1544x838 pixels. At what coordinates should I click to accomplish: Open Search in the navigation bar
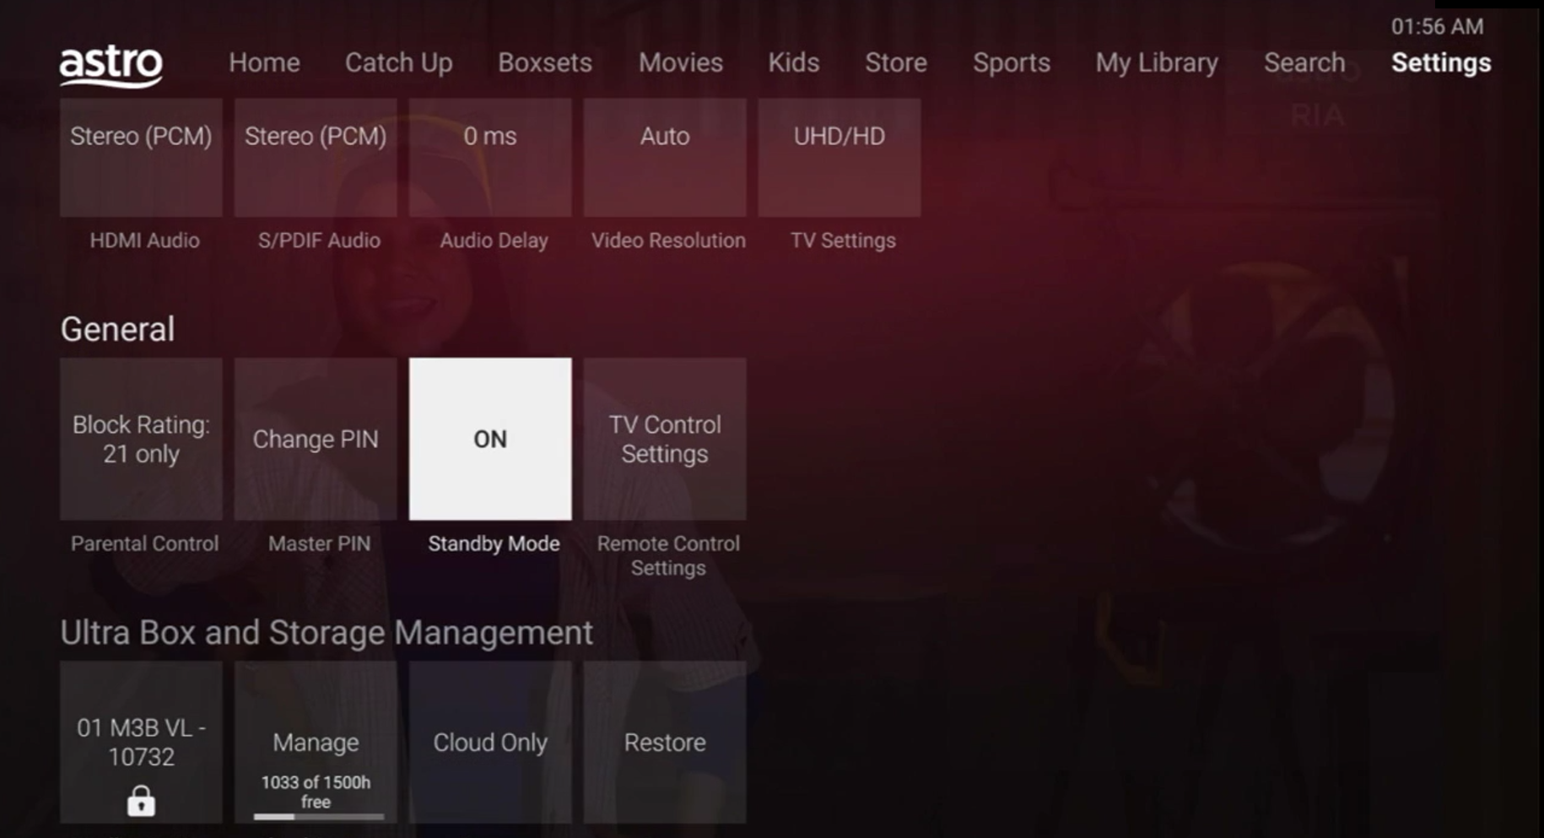tap(1304, 62)
